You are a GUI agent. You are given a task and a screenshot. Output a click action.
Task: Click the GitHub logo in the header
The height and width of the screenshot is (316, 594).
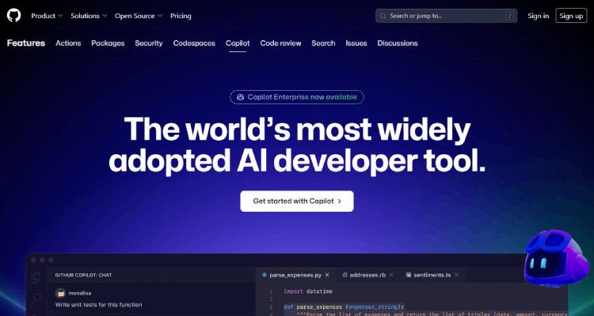click(x=13, y=16)
